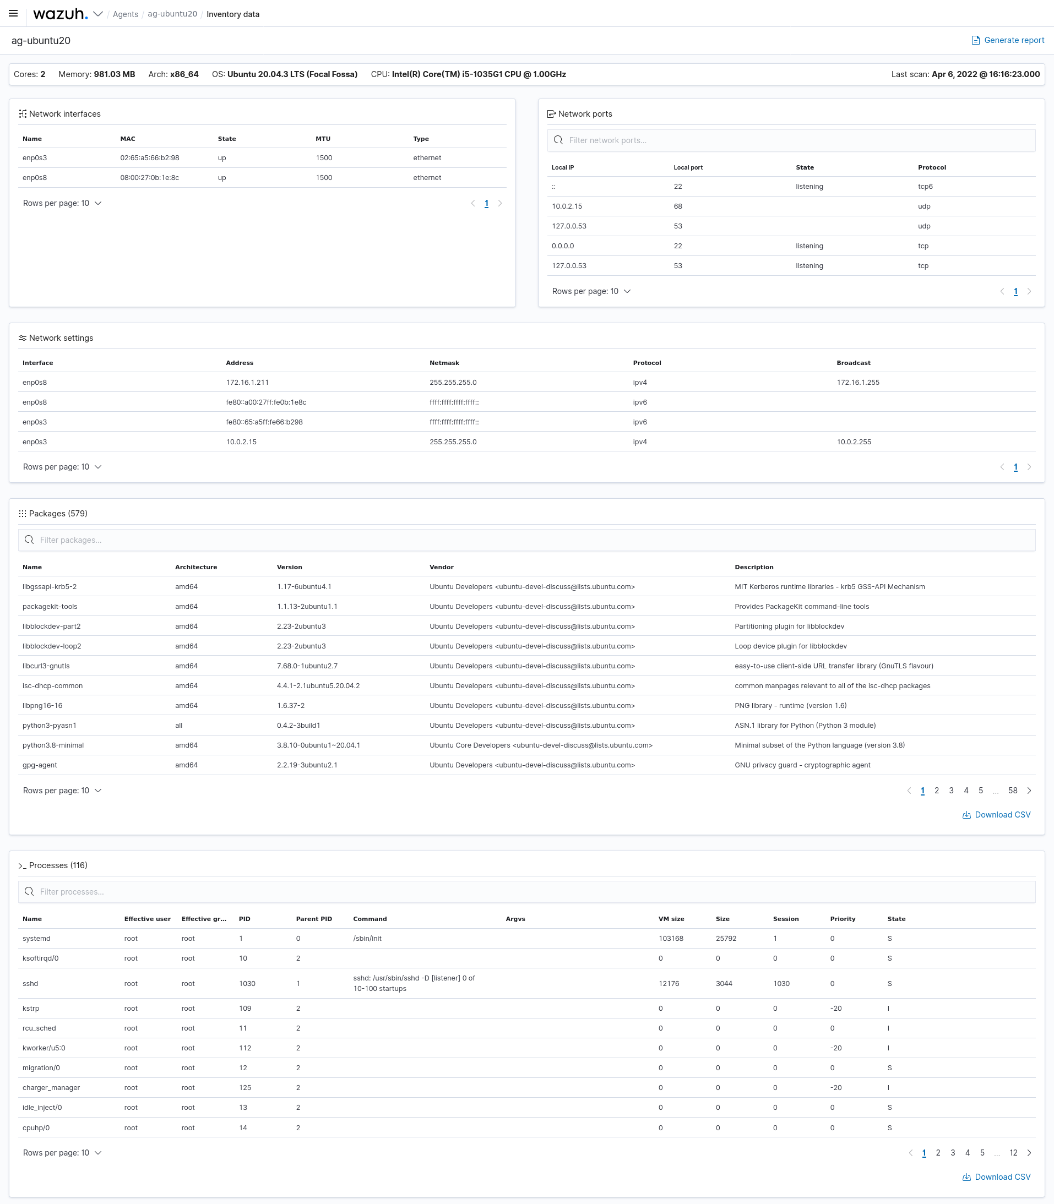Go to next page in Packages

pyautogui.click(x=1029, y=790)
